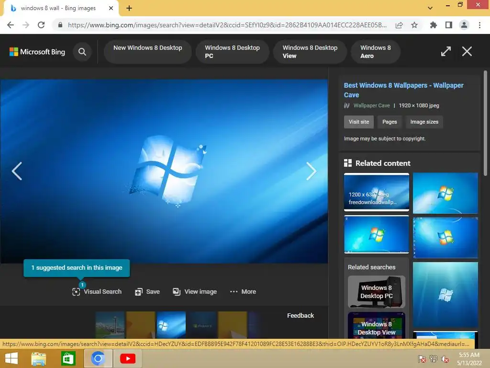Click the Wallpaper Cave source link

point(371,105)
